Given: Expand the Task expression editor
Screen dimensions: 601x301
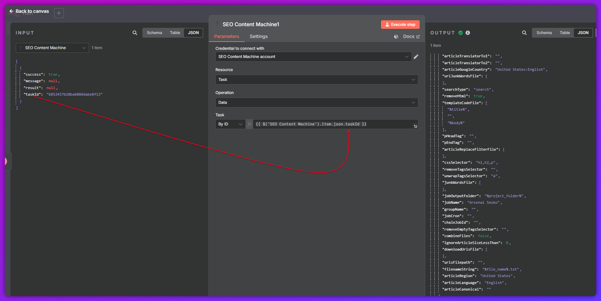Looking at the screenshot, I should [x=415, y=126].
